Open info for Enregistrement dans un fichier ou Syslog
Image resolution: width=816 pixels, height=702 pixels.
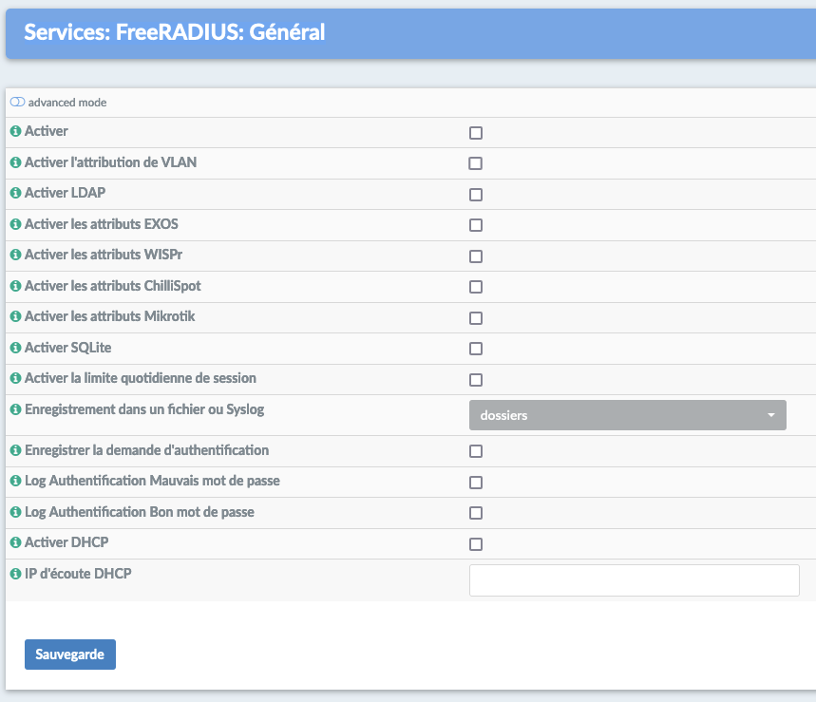pos(15,409)
